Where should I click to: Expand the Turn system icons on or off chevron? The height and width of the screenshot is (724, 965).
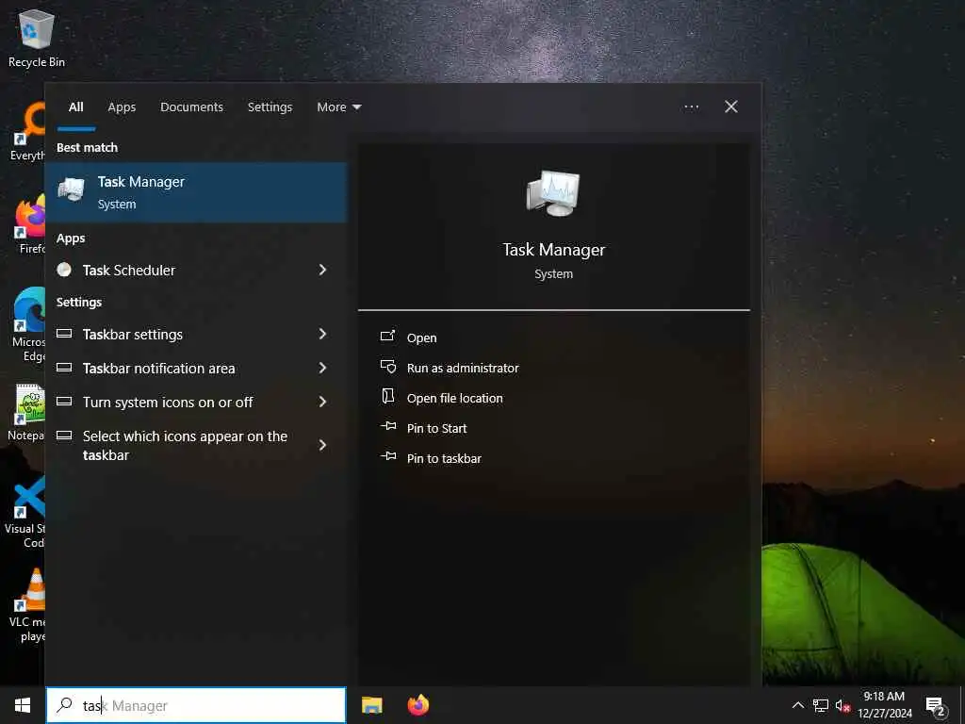point(322,402)
